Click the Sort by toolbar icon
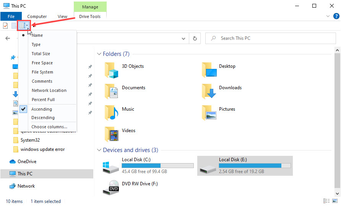Image resolution: width=341 pixels, height=206 pixels. coord(24,26)
